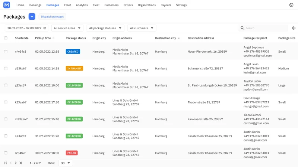Toggle the select-all header checkbox

(x=6, y=38)
